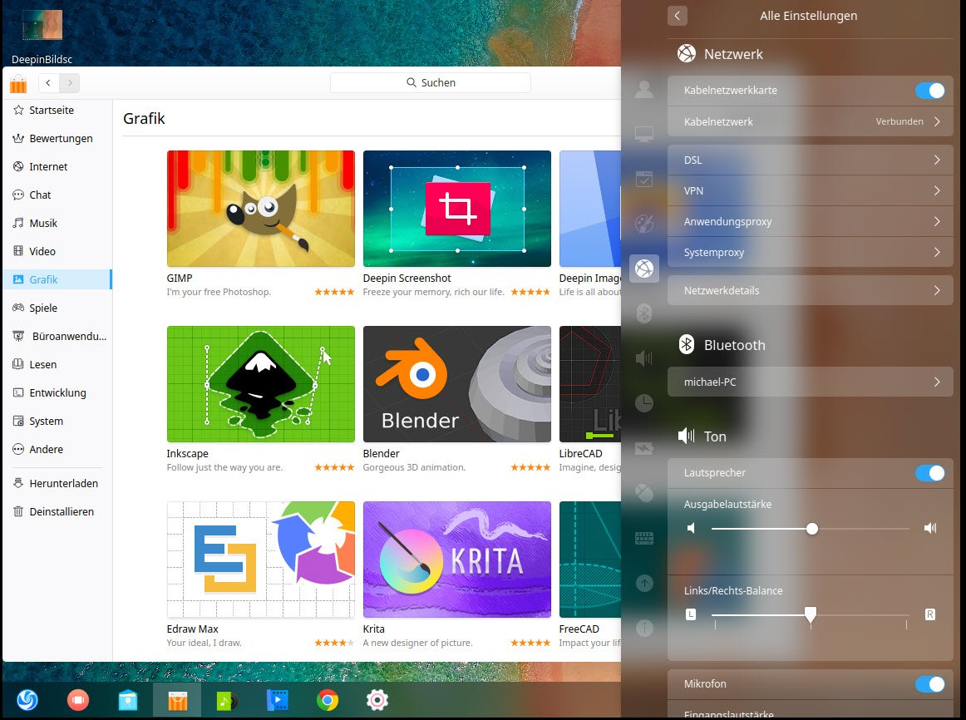Open Control Center gear icon in the dock
Image resolution: width=966 pixels, height=720 pixels.
pos(377,700)
